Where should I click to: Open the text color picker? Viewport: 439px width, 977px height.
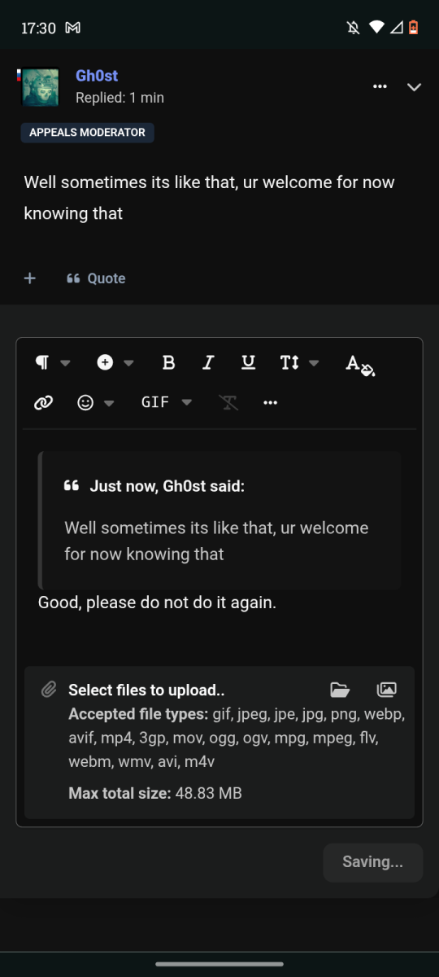[x=360, y=364]
